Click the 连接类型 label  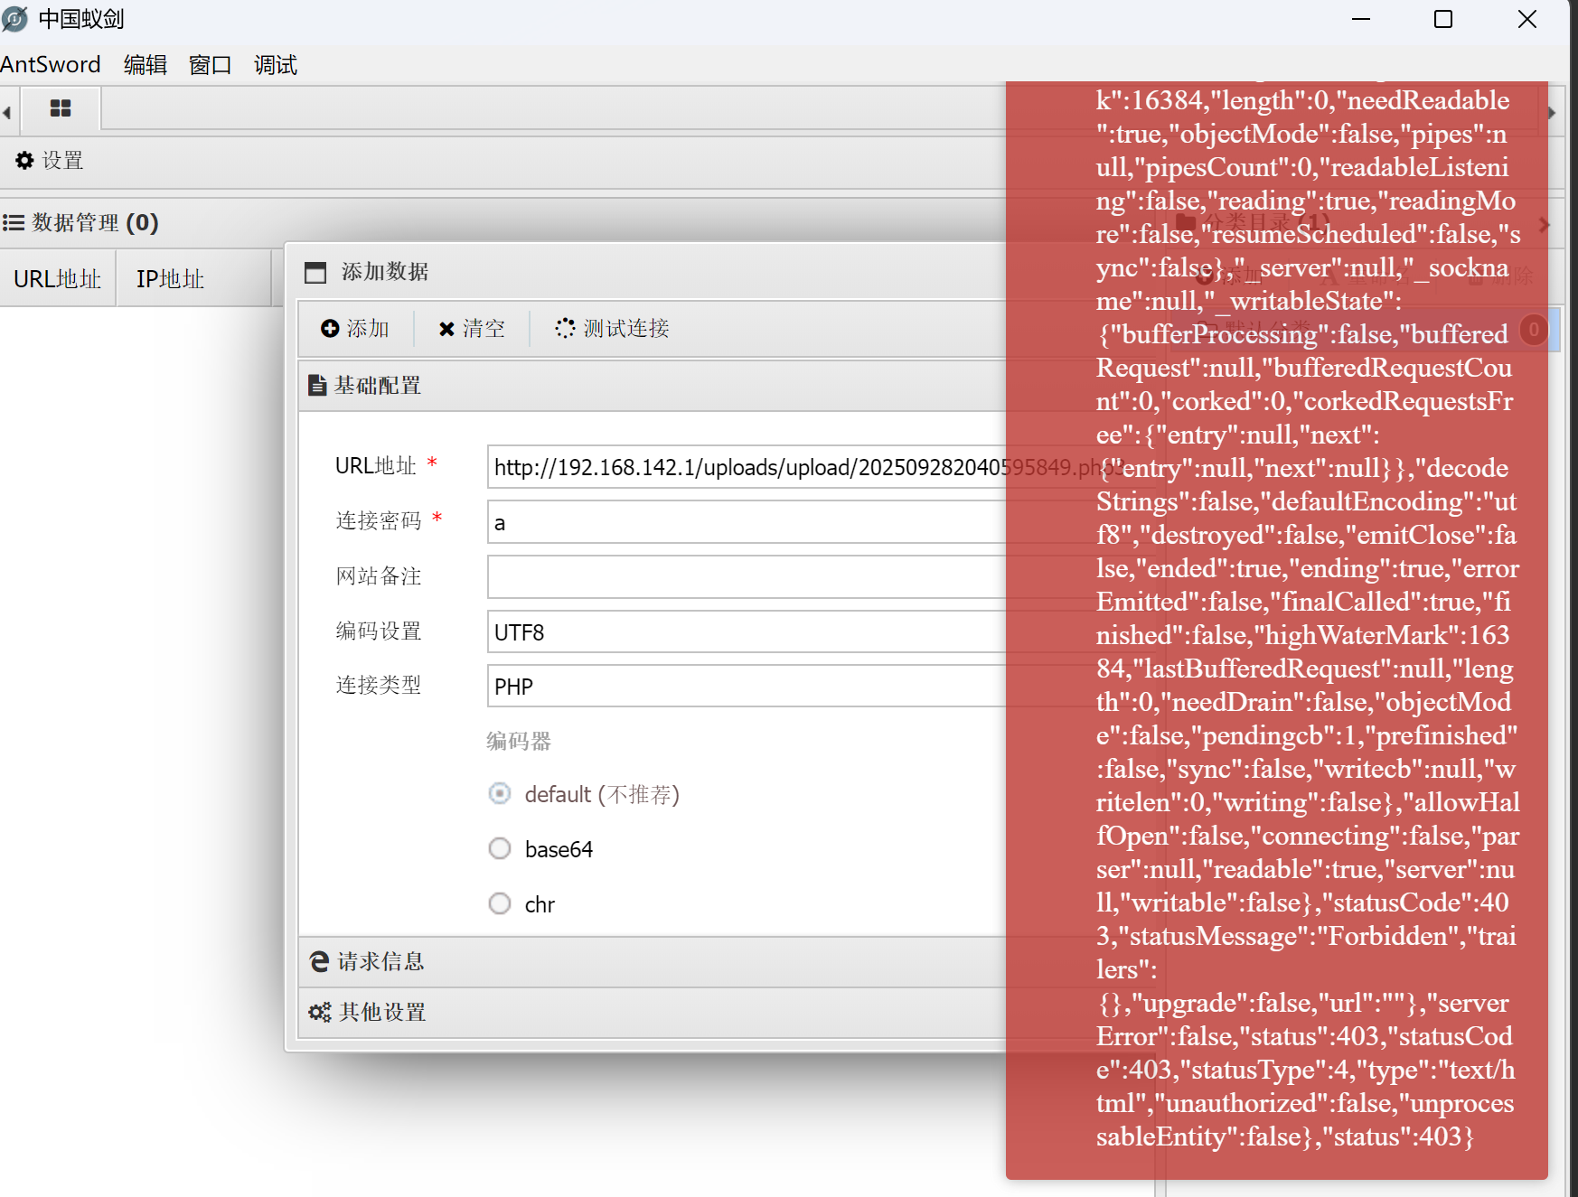pyautogui.click(x=379, y=686)
